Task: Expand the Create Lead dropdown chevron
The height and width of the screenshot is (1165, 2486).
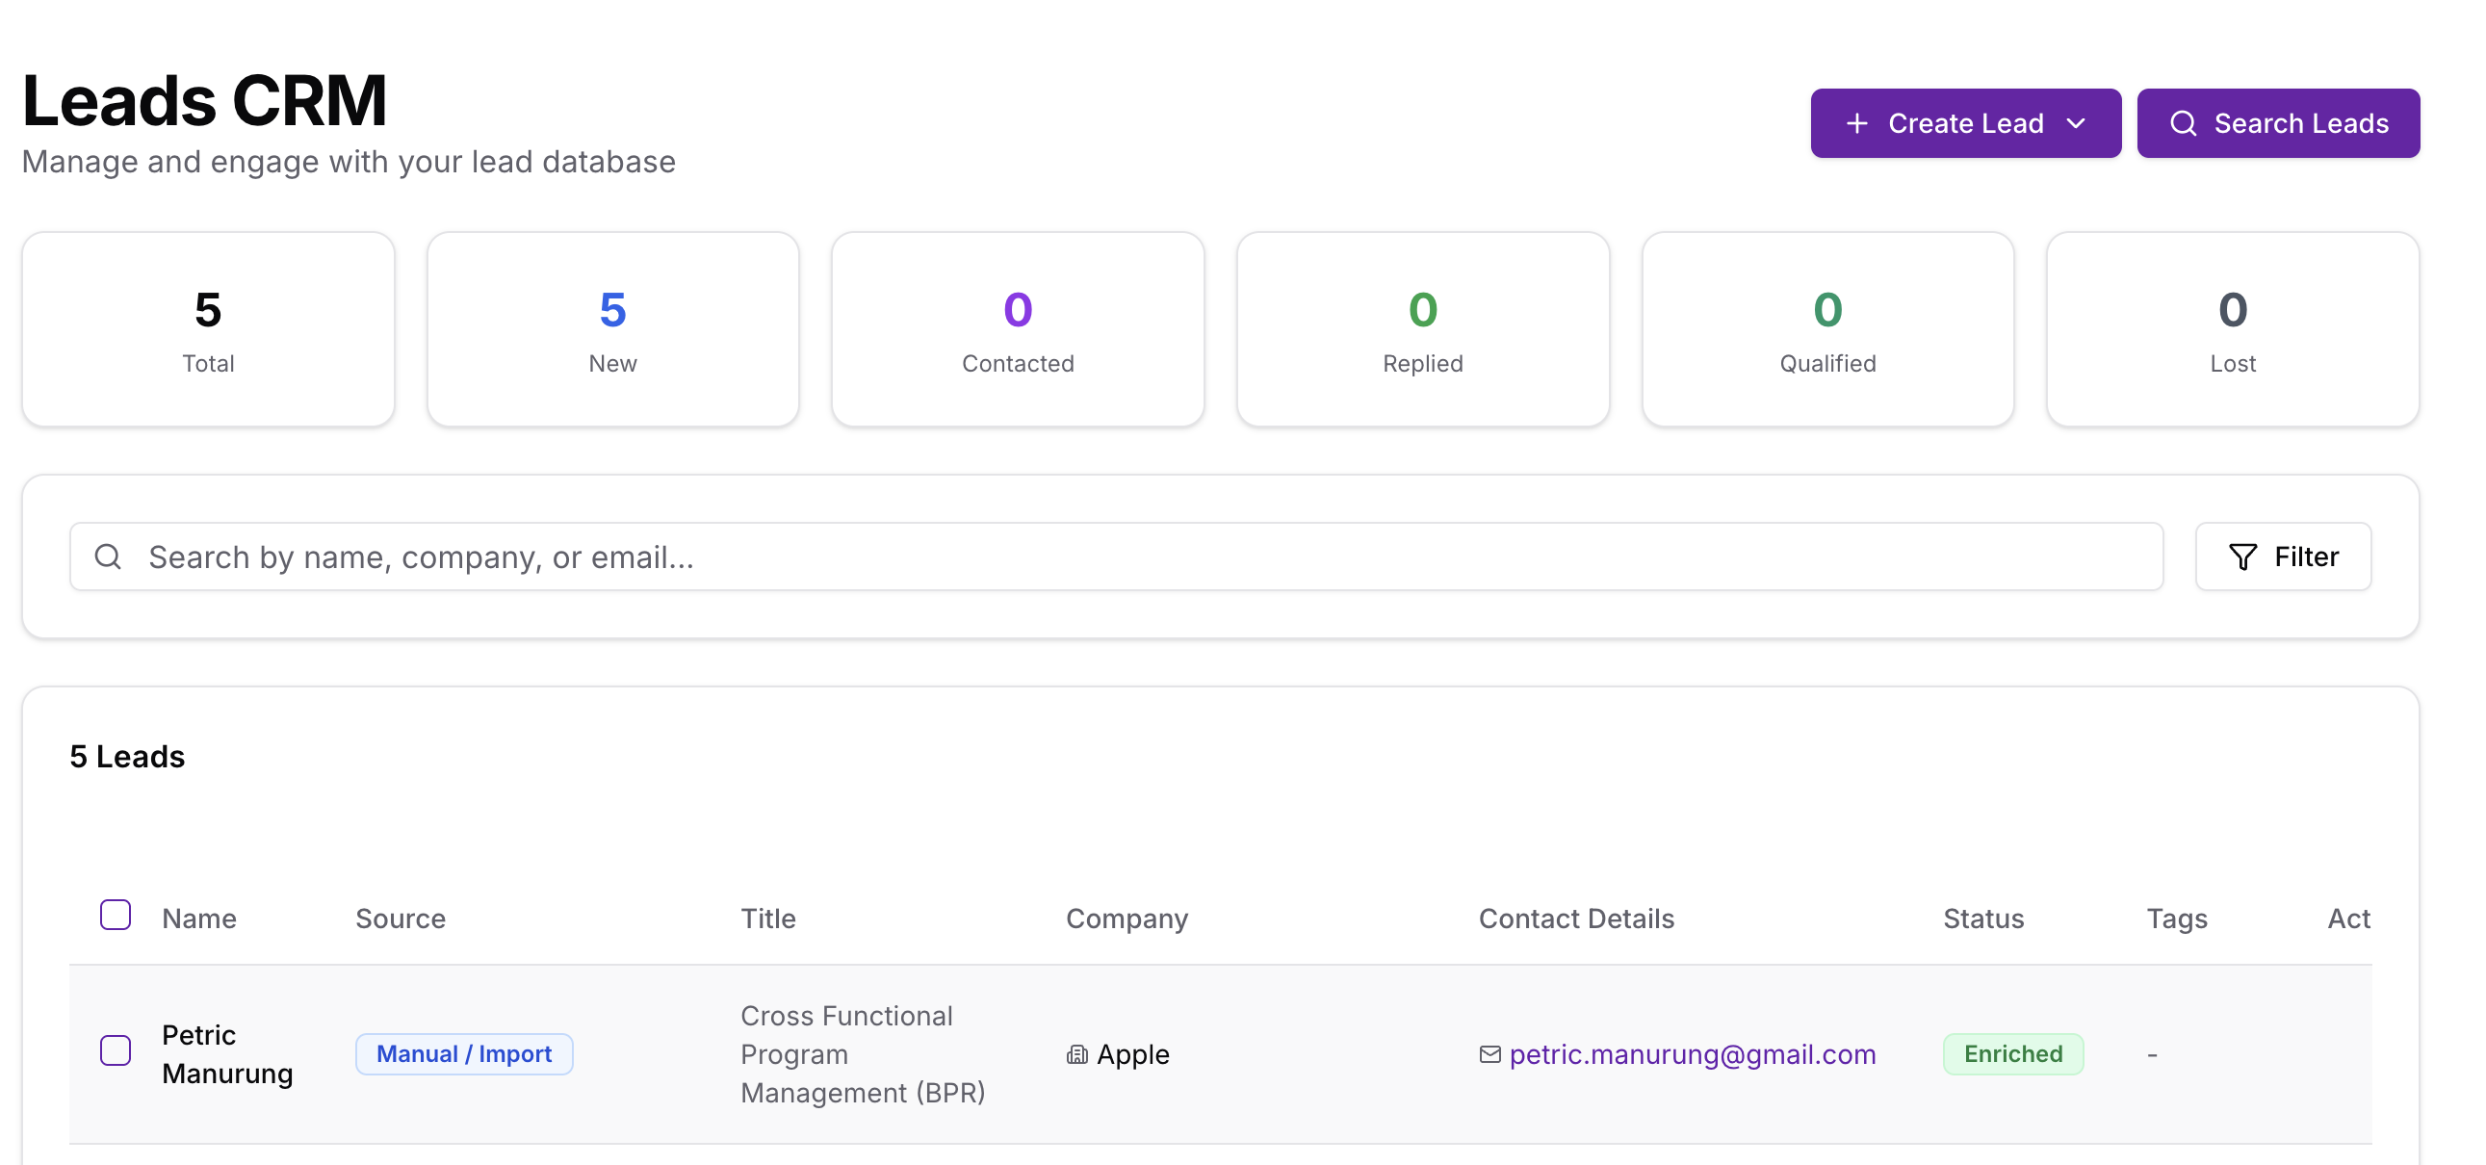Action: tap(2078, 122)
